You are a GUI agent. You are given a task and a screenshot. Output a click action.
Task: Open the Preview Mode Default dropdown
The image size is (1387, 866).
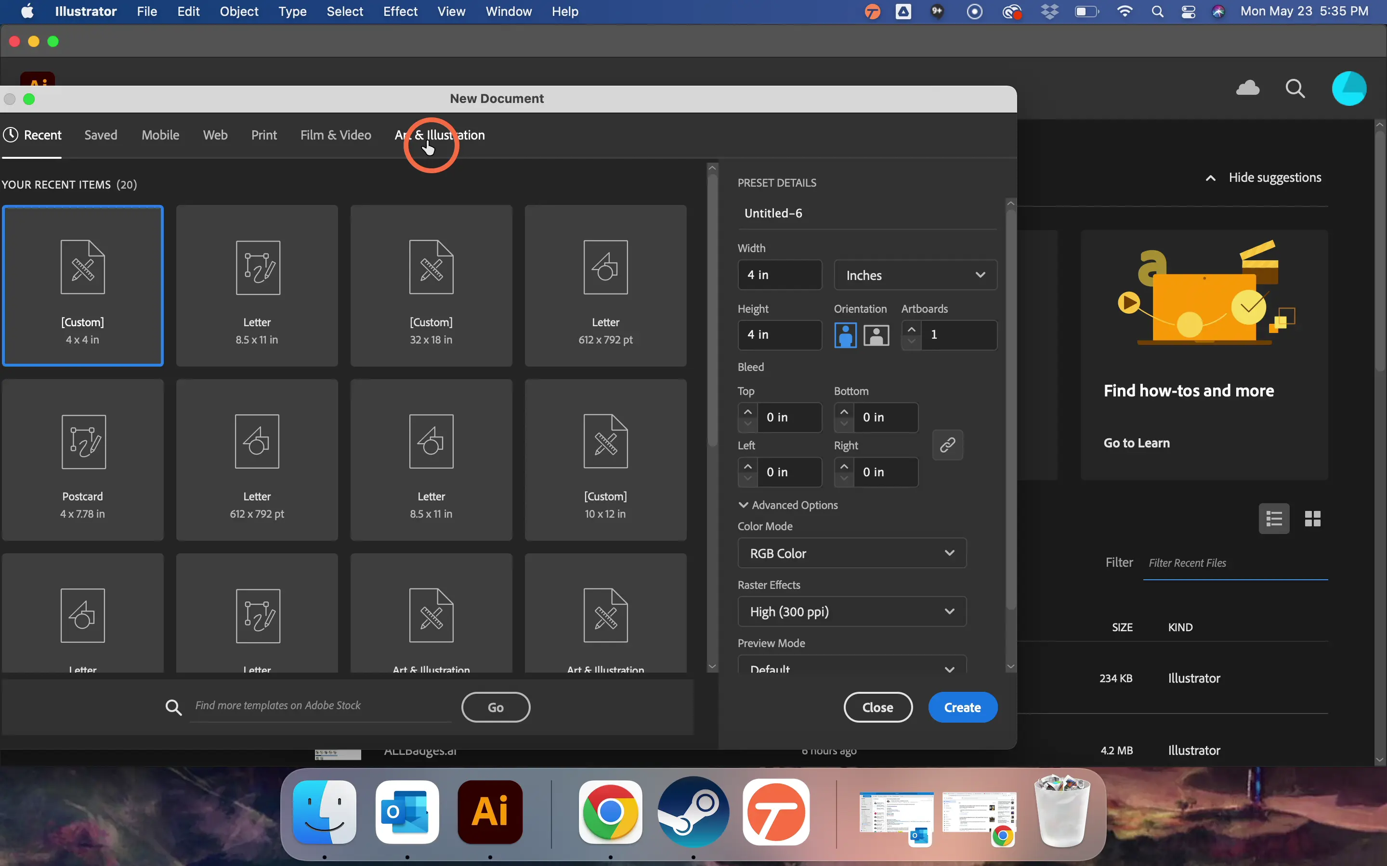click(851, 665)
